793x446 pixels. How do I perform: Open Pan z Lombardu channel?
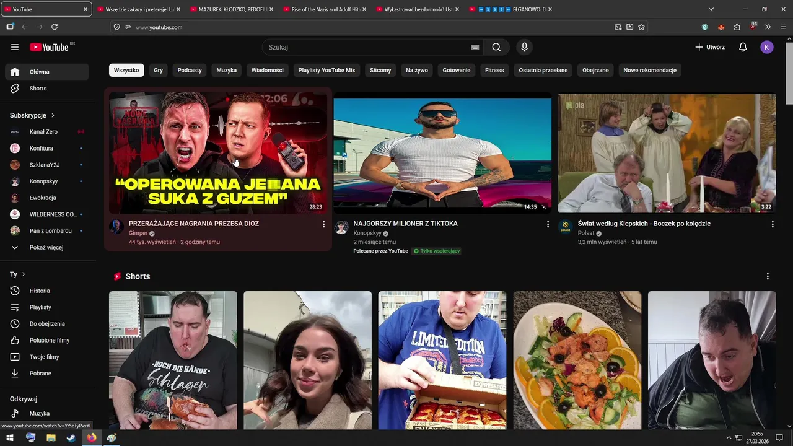47,231
